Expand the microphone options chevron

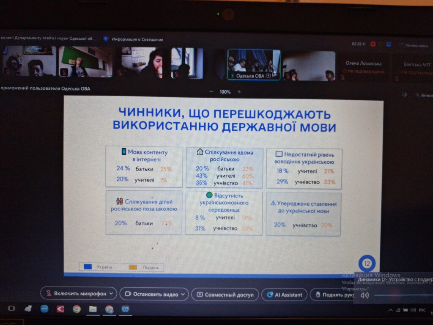111,294
